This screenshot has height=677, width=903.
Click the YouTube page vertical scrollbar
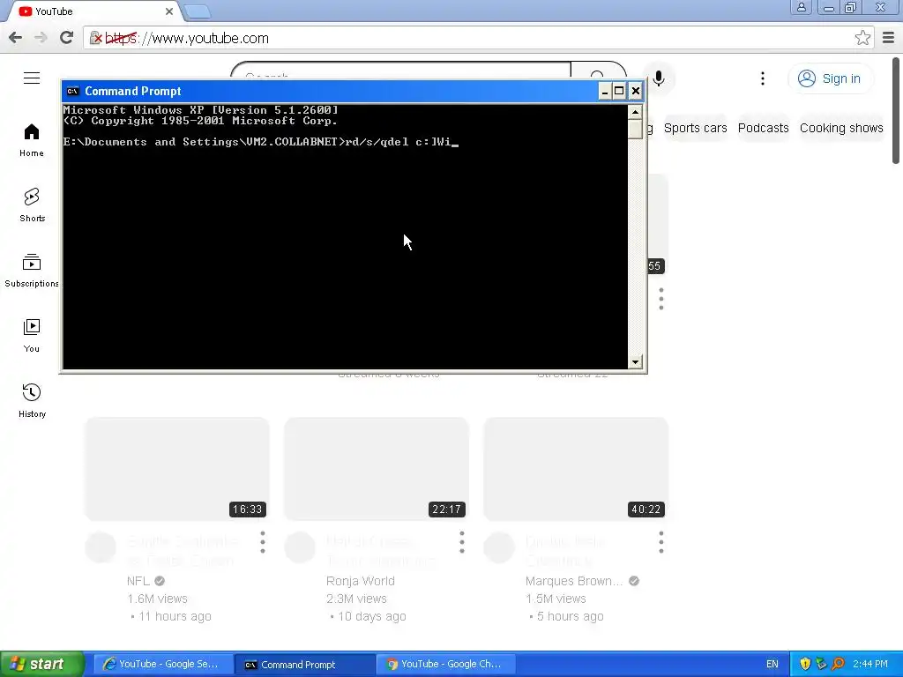[x=896, y=110]
